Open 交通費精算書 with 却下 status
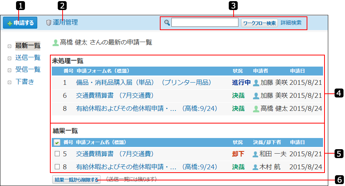 click(x=115, y=154)
